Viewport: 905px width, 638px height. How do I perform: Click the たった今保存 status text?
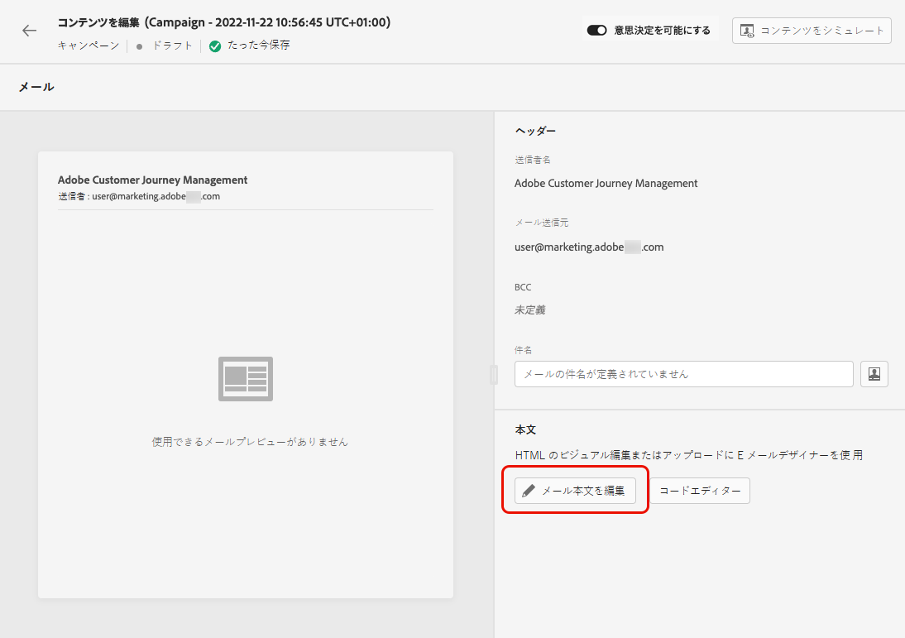(259, 45)
